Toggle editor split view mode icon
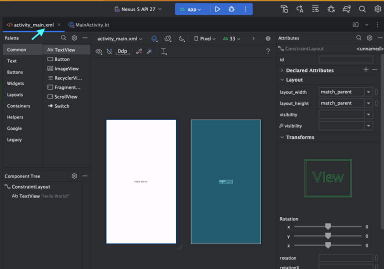The image size is (384, 269). (355, 24)
